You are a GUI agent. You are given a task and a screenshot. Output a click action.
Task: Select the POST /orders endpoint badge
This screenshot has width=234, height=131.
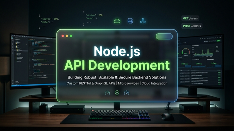(192, 26)
